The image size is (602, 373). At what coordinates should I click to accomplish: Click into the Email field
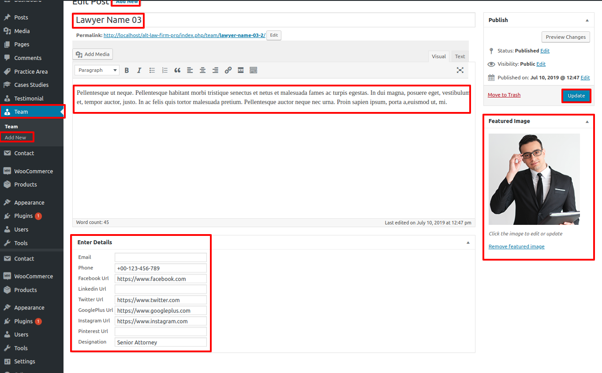click(x=161, y=257)
